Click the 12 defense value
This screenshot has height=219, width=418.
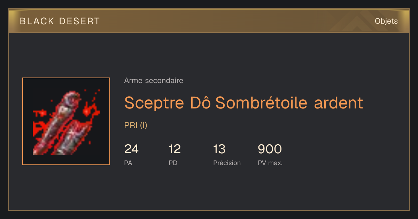(175, 149)
